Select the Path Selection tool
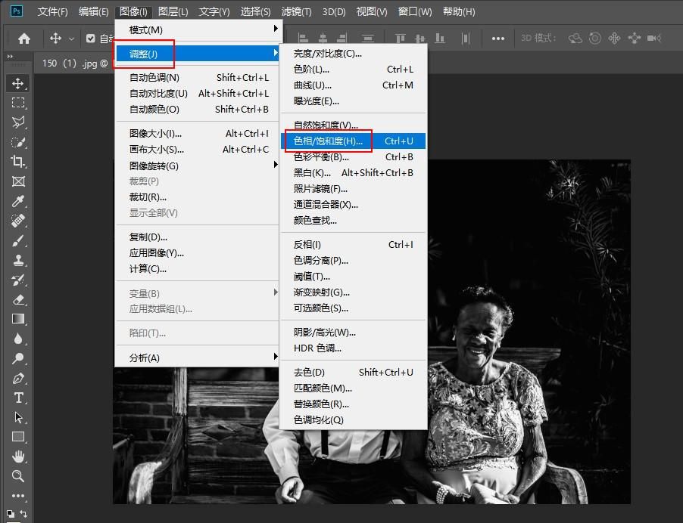The height and width of the screenshot is (523, 683). 18,417
